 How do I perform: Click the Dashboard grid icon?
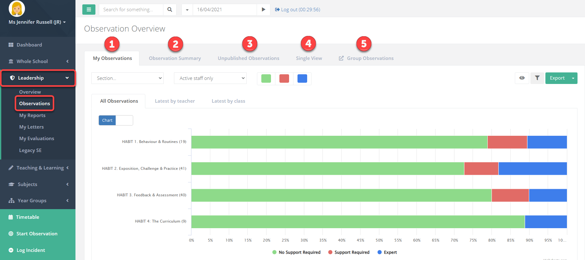pyautogui.click(x=11, y=45)
